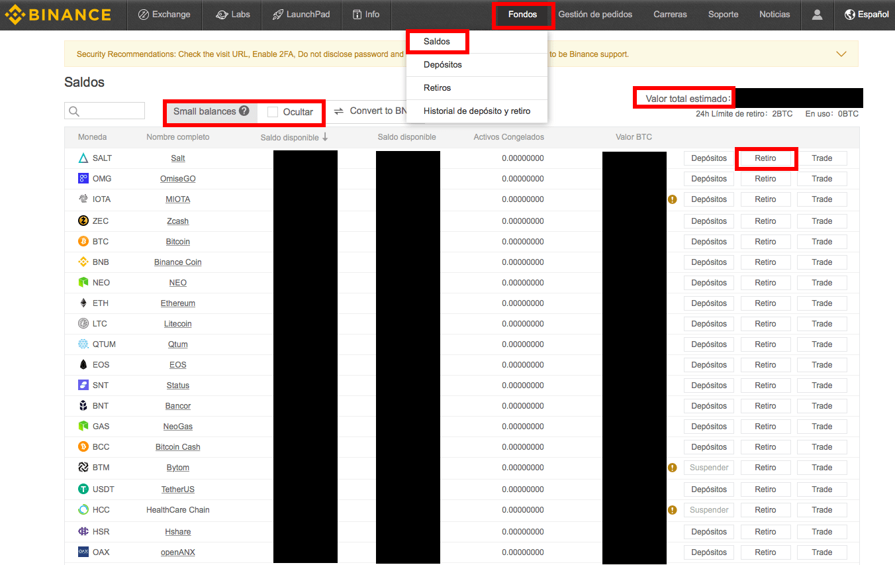This screenshot has height=565, width=895.
Task: Click the Small balances help question icon
Action: click(244, 111)
